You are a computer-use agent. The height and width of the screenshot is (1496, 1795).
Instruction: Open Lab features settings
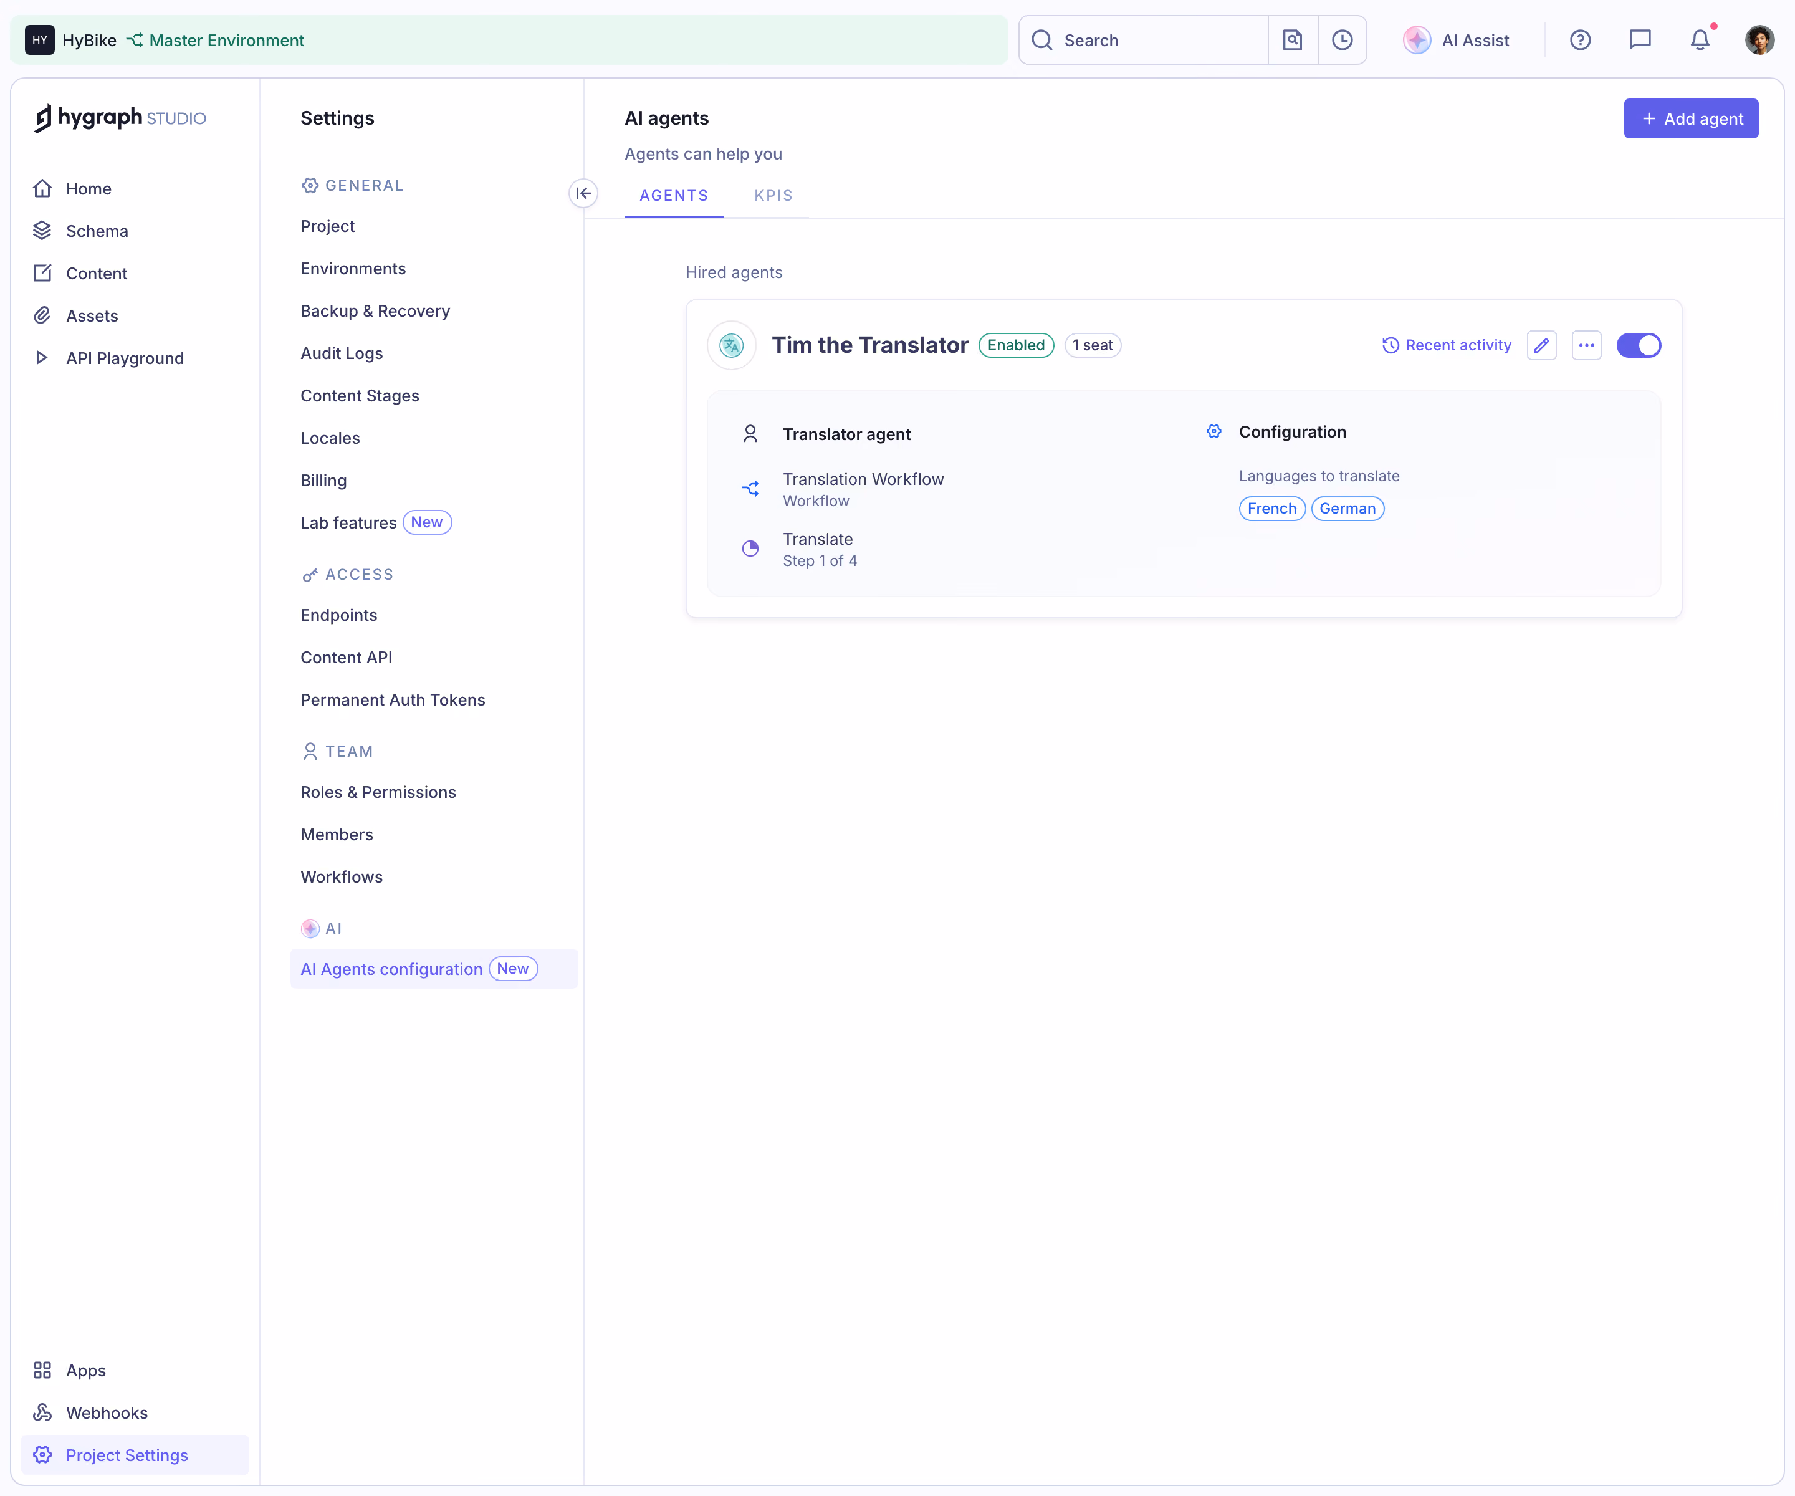(375, 522)
